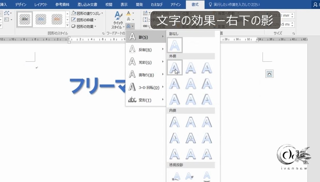
Task: Click the right indent marker on ruler
Action: 257,41
